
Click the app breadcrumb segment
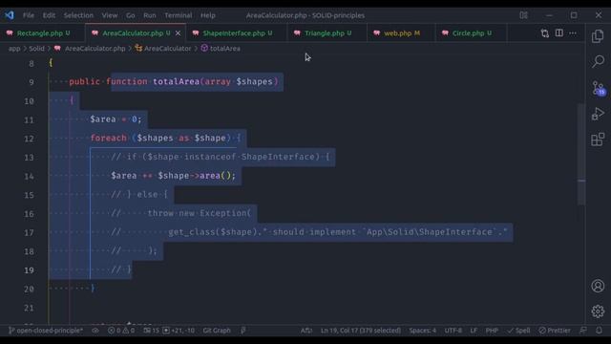pyautogui.click(x=14, y=49)
